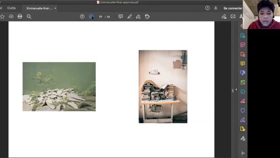
Task: Open the yellow Comment sidebar tool
Action: pos(242,63)
